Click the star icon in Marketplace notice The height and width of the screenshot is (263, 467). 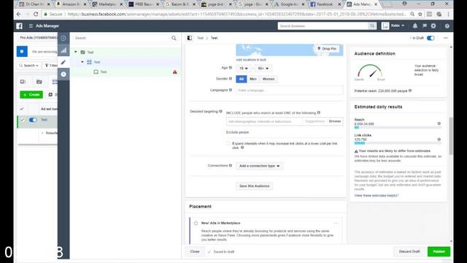coord(196,223)
